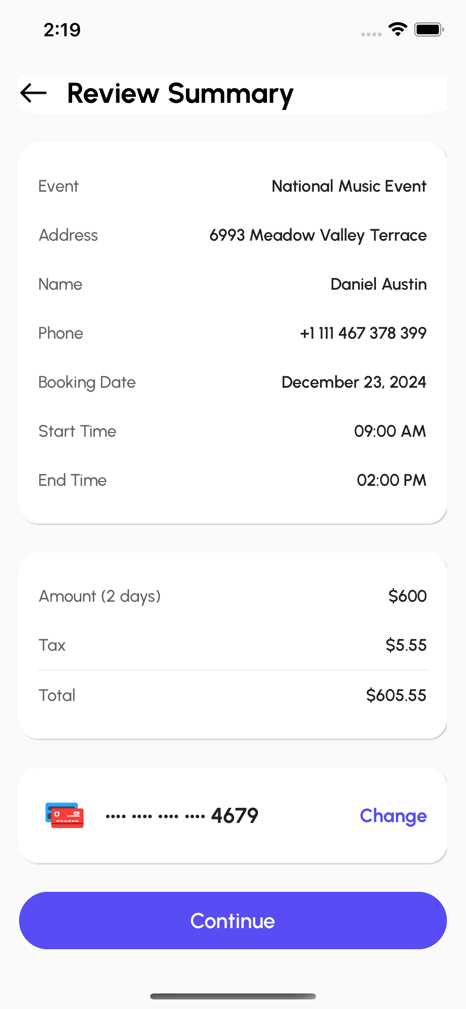Tap the phone number +1 111 467 378 399

click(x=363, y=333)
